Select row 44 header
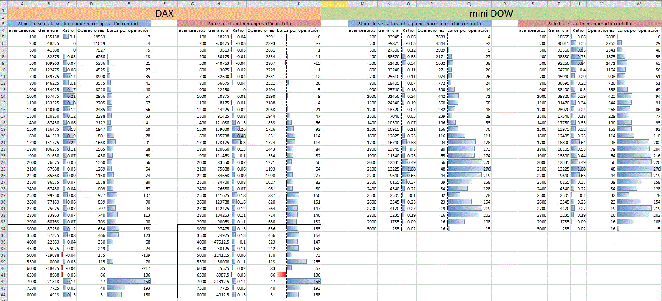 click(x=4, y=294)
